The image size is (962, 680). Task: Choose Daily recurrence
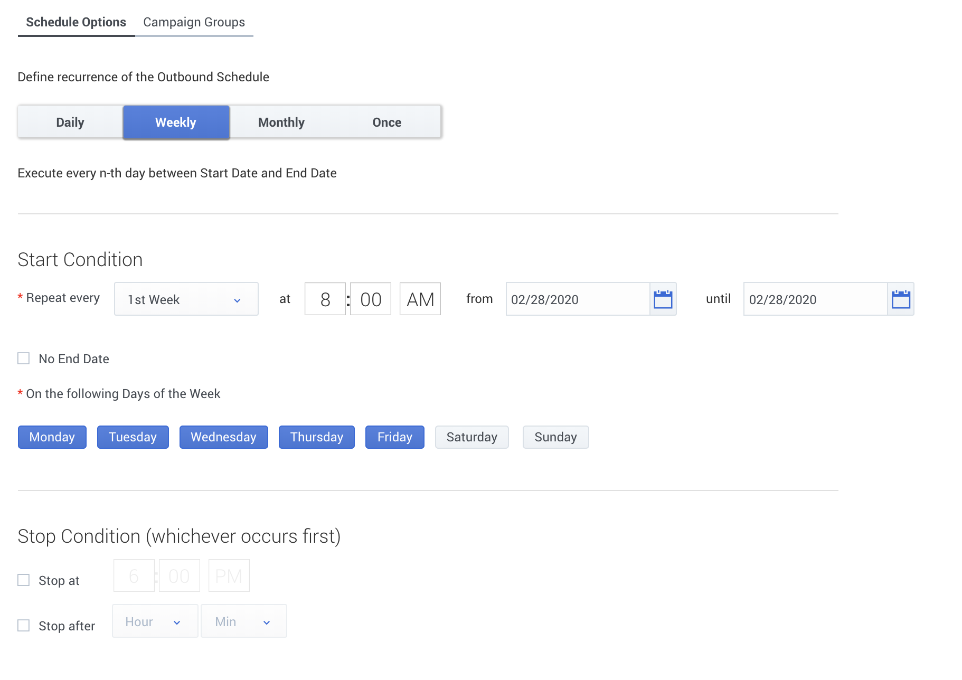70,122
